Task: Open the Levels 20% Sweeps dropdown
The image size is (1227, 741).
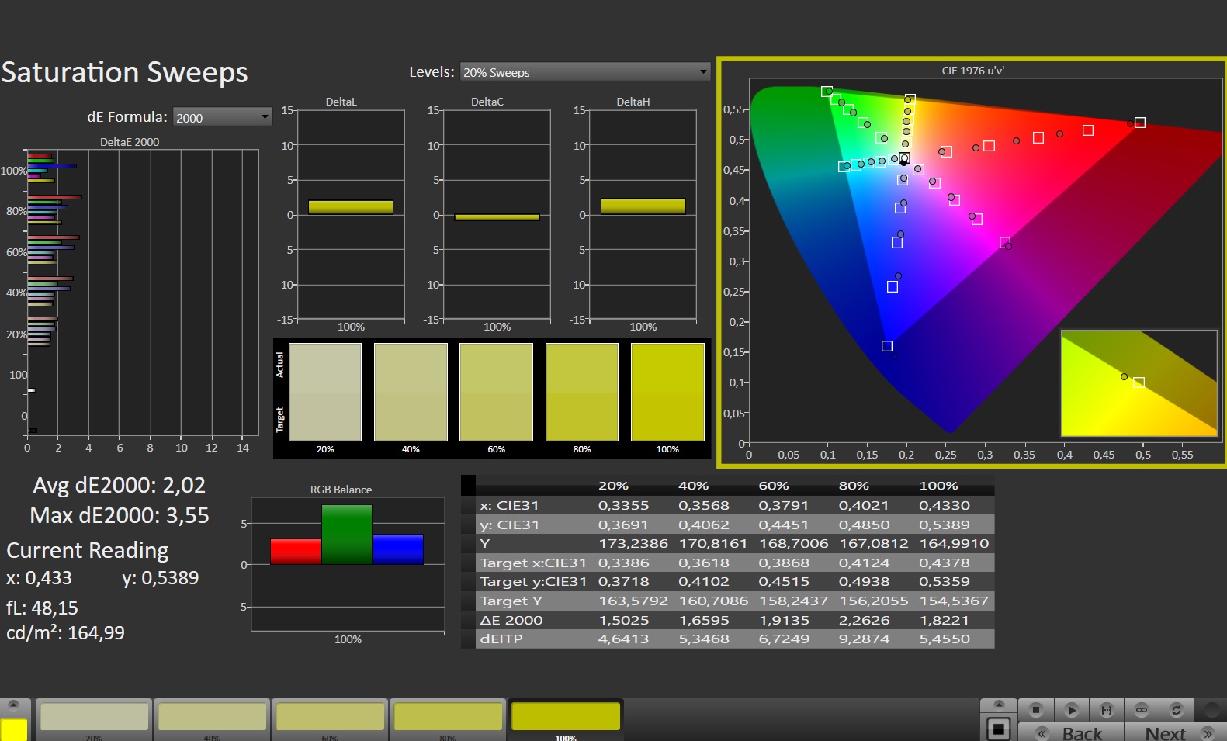Action: click(x=584, y=72)
